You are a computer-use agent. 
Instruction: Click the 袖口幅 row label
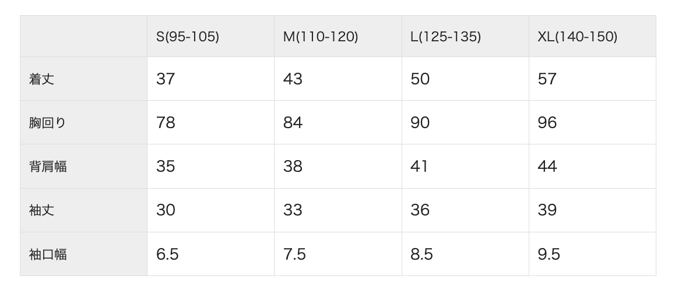[x=48, y=254]
